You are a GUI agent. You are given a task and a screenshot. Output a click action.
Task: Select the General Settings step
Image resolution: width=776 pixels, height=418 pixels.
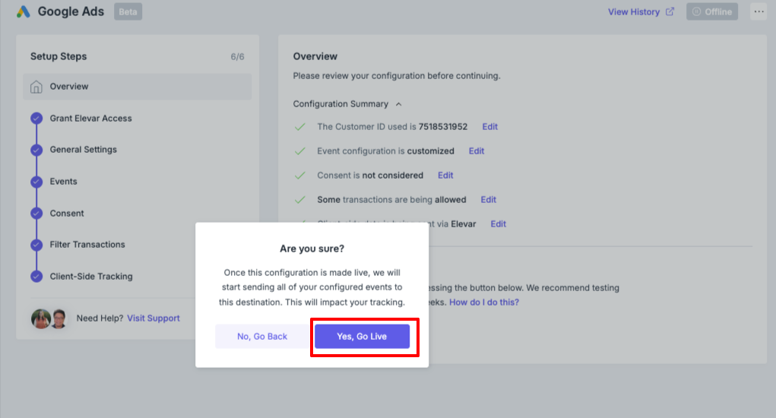[x=83, y=150]
